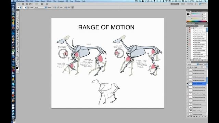Select the Eyedropper tool

point(17,25)
